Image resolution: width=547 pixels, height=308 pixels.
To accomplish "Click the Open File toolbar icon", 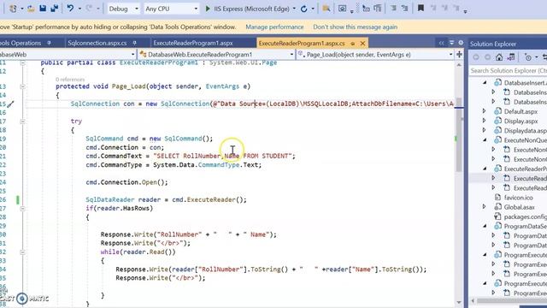I will [x=31, y=9].
